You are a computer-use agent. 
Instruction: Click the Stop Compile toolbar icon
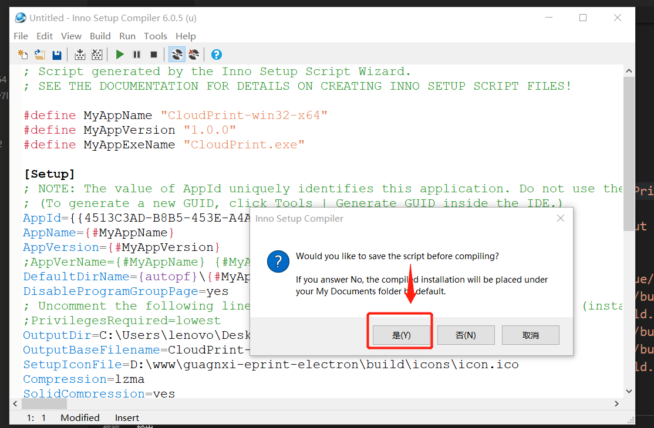pyautogui.click(x=97, y=55)
